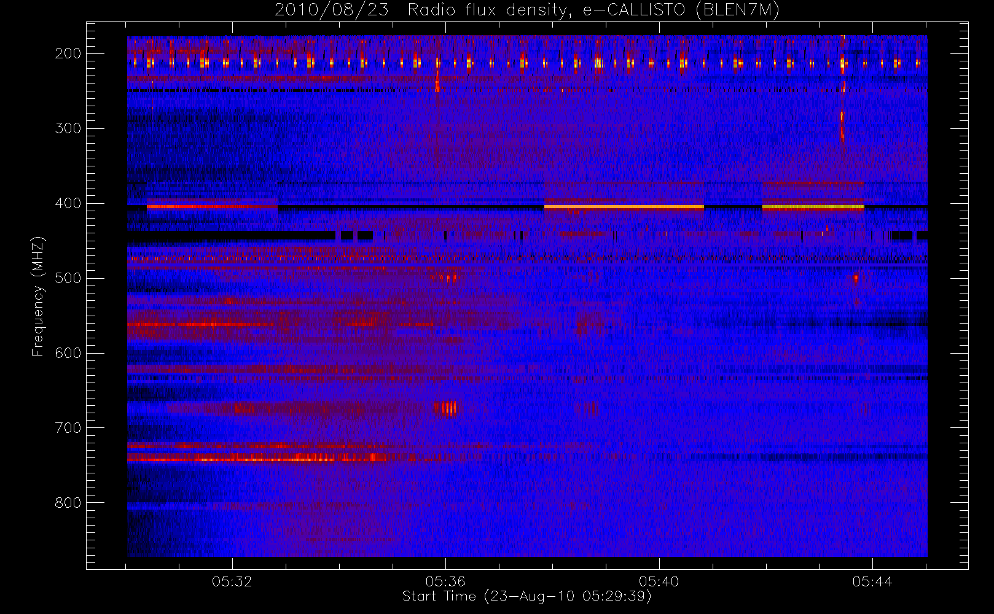Click the 500 frequency tick label
Image resolution: width=994 pixels, height=614 pixels.
click(x=68, y=278)
